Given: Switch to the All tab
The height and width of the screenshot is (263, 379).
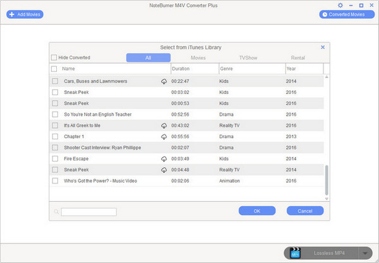Looking at the screenshot, I should [148, 57].
